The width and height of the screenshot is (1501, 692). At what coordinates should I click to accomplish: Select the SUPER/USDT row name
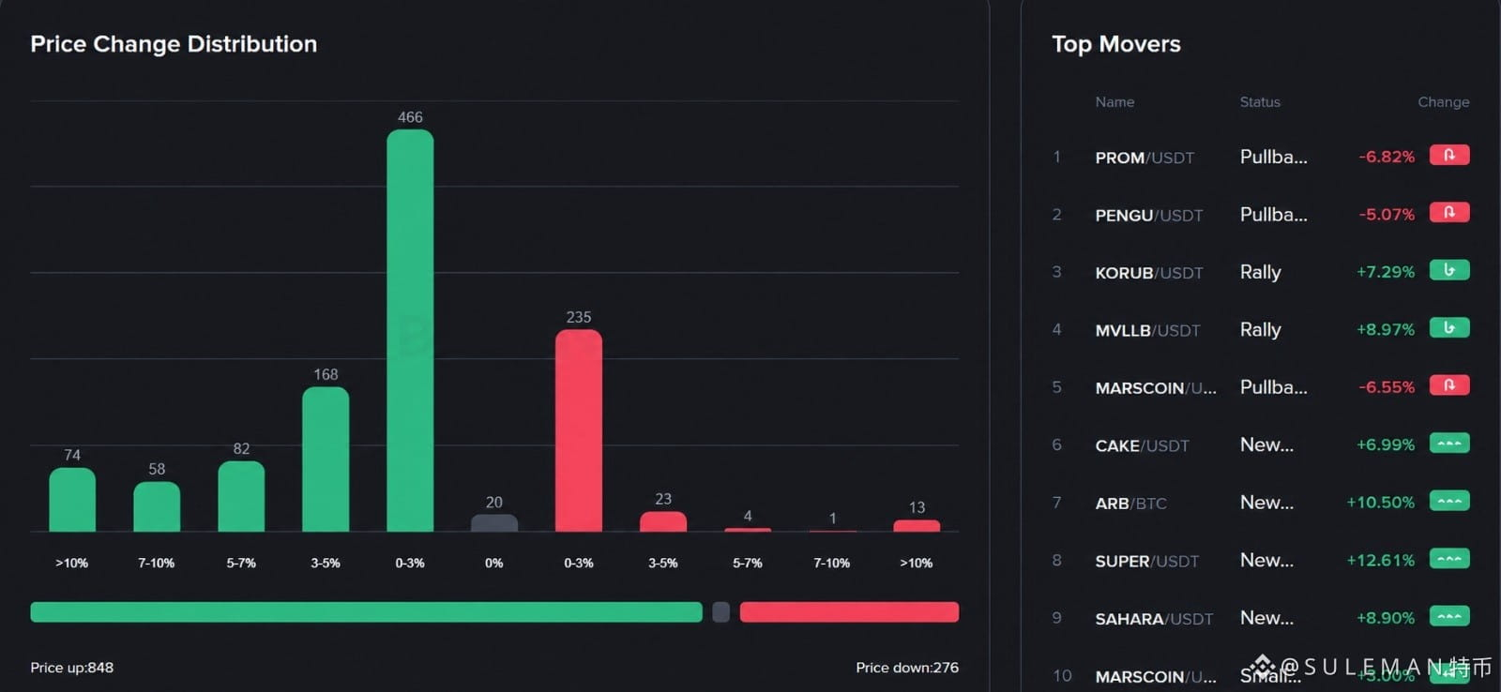[1147, 561]
